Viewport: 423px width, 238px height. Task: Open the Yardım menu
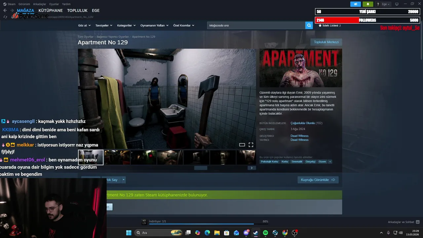point(66,4)
